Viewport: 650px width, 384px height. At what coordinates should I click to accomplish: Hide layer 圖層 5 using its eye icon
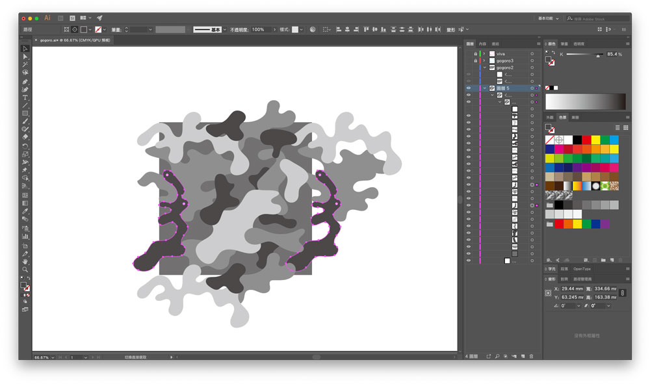(x=469, y=88)
